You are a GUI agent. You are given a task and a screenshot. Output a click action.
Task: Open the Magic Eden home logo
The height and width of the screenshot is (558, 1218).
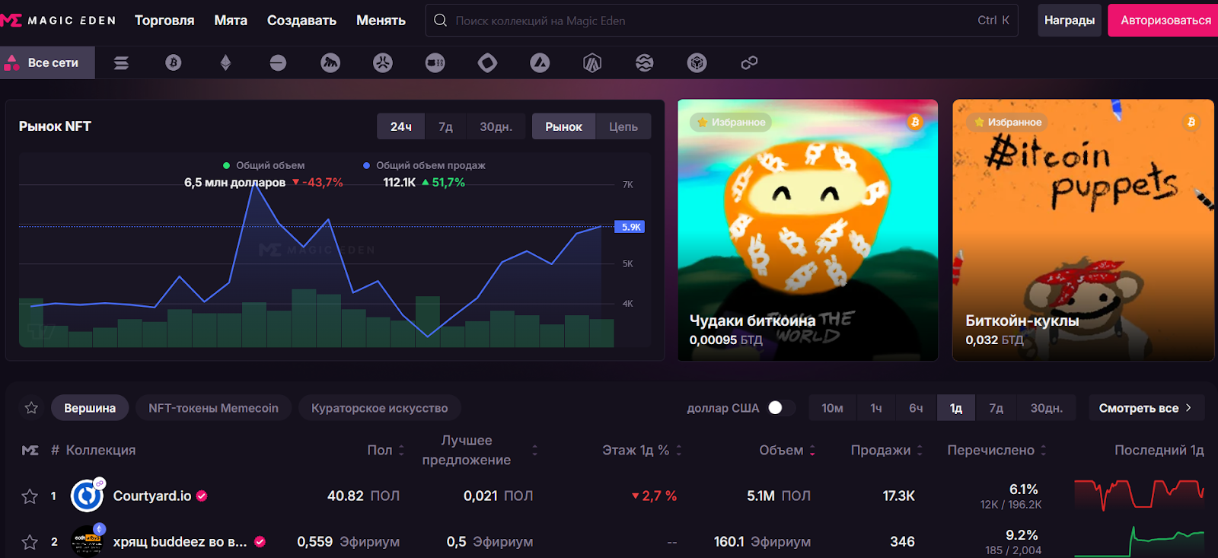tap(58, 21)
